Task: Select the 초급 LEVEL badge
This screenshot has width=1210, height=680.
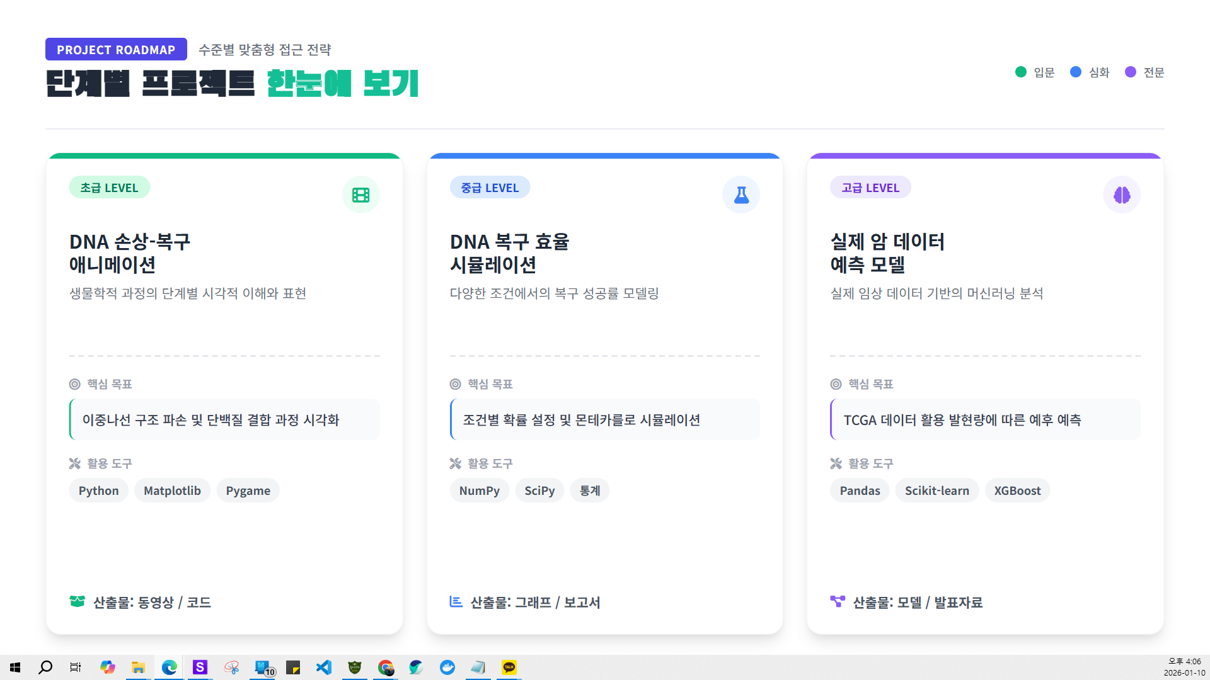Action: point(109,188)
